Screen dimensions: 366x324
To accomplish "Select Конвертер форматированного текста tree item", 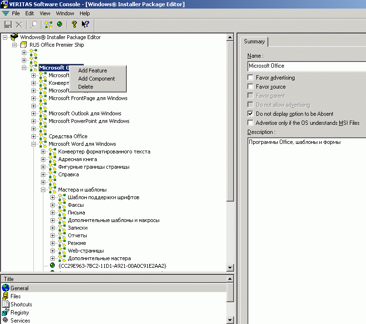I will 104,152.
